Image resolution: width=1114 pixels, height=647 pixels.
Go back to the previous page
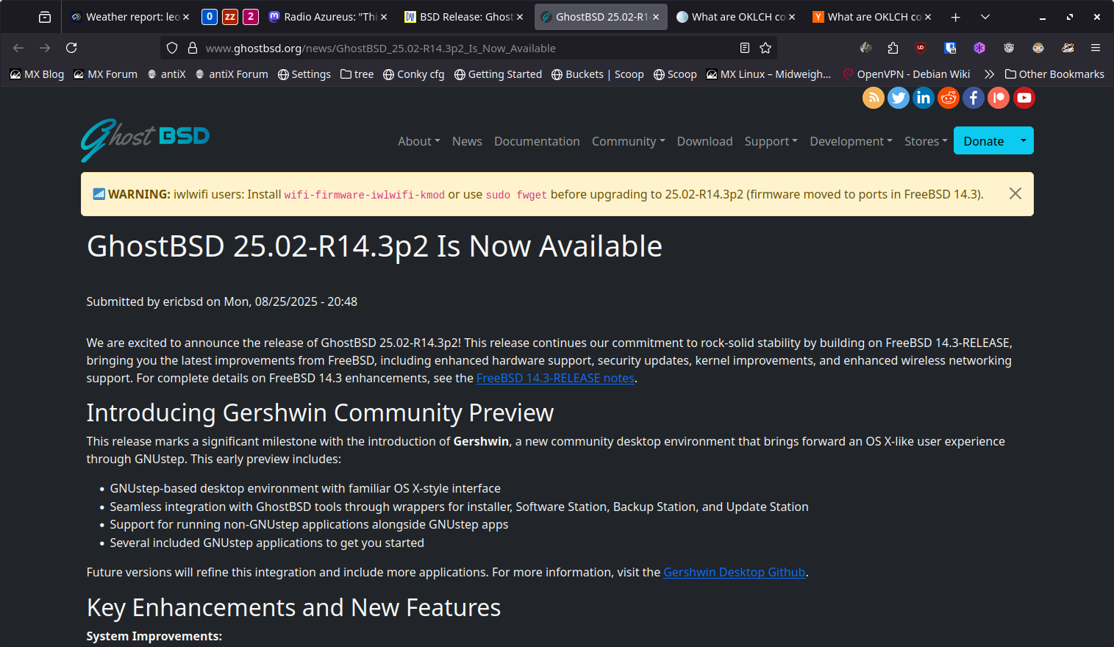(x=18, y=48)
